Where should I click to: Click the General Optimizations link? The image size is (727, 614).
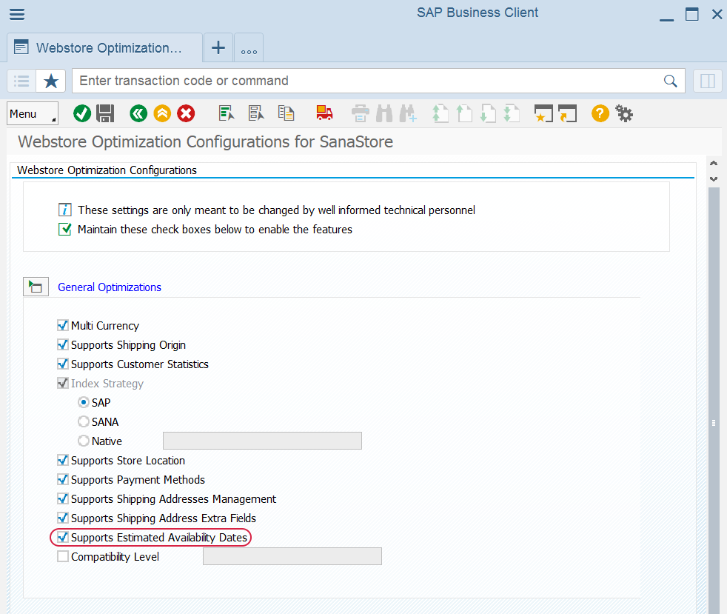click(x=110, y=287)
